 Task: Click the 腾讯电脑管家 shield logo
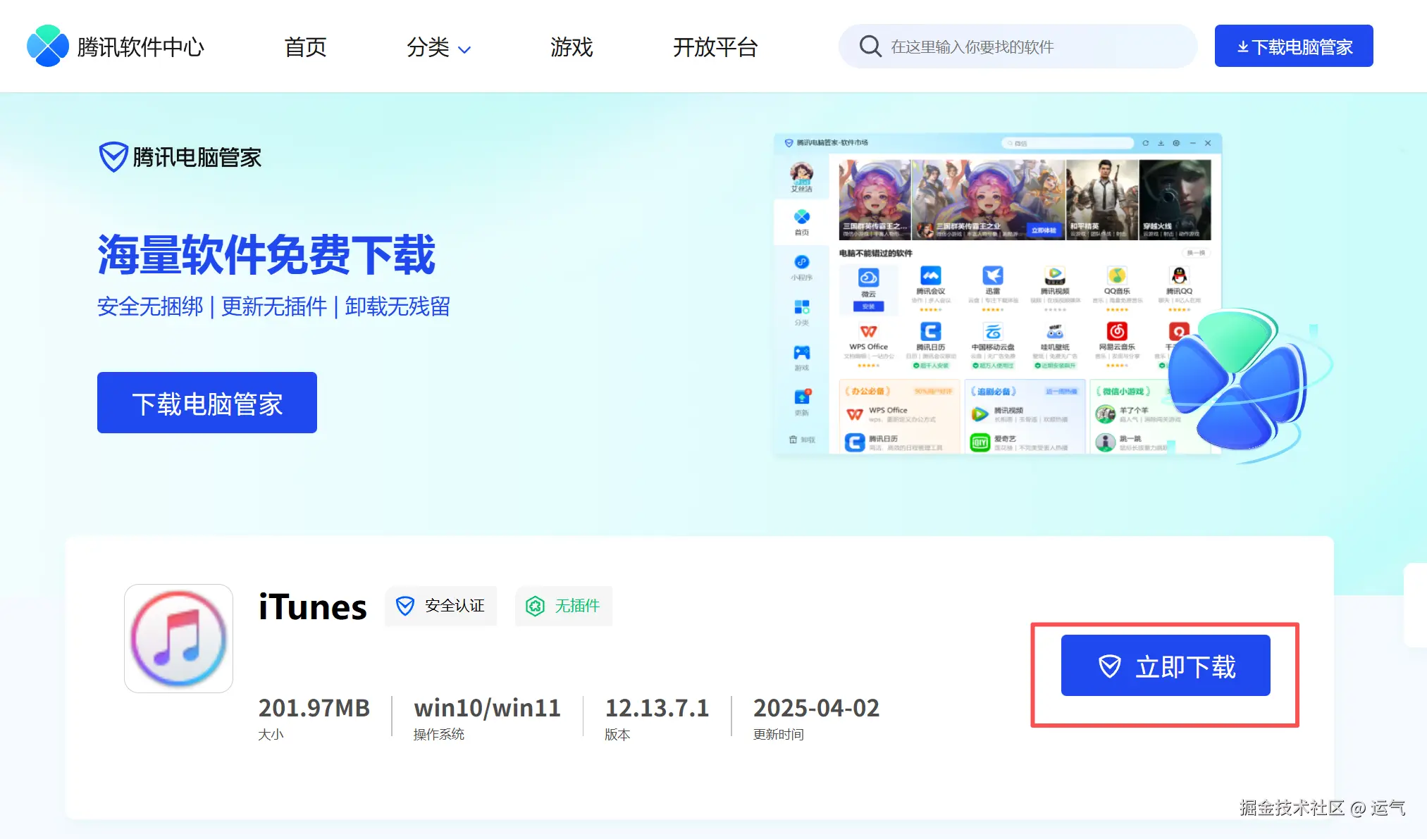113,157
